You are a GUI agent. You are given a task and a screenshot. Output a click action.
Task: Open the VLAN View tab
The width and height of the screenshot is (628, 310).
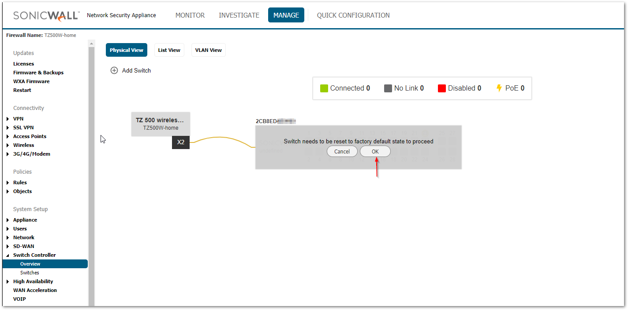[209, 50]
